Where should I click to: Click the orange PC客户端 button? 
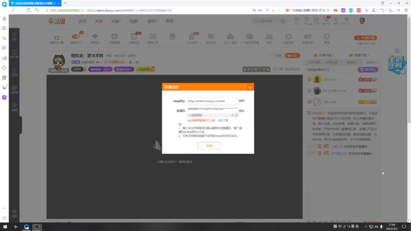point(366,38)
